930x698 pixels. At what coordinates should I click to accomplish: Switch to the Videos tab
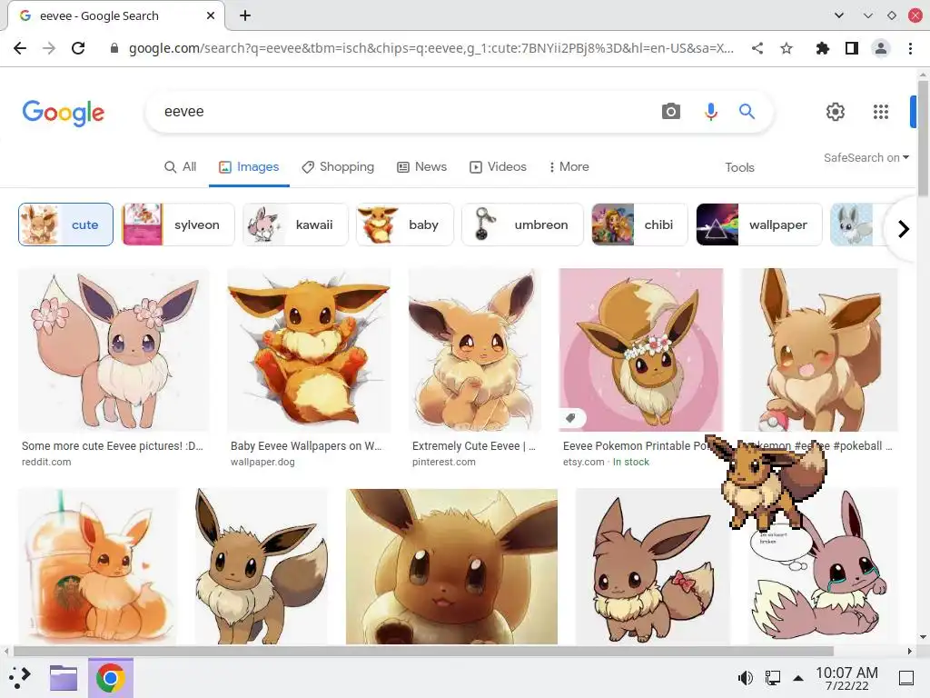click(x=499, y=167)
